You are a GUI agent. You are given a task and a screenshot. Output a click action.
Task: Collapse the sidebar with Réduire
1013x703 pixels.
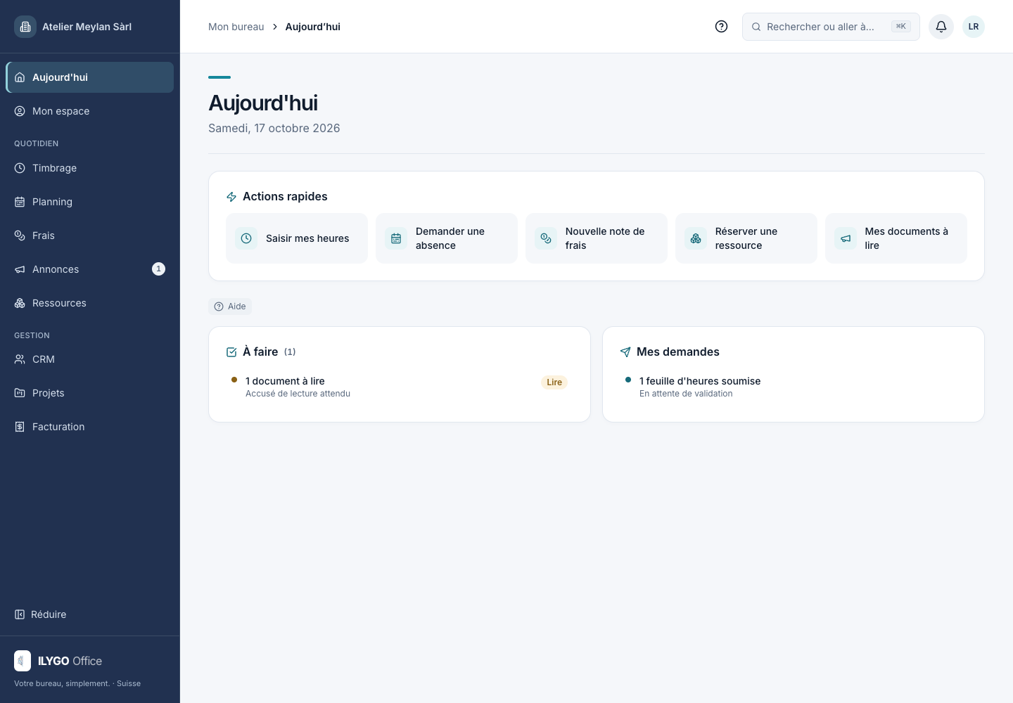pyautogui.click(x=41, y=614)
